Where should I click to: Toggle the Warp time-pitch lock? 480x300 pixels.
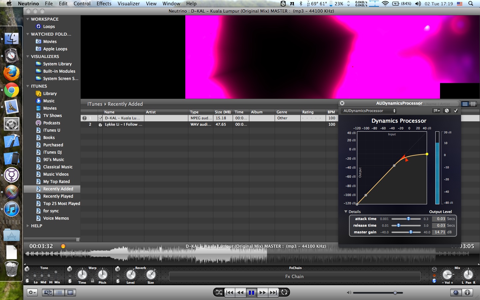(92, 281)
